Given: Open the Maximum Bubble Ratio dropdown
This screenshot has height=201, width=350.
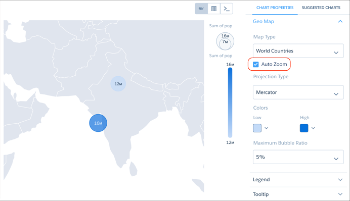Looking at the screenshot, I should (x=298, y=157).
